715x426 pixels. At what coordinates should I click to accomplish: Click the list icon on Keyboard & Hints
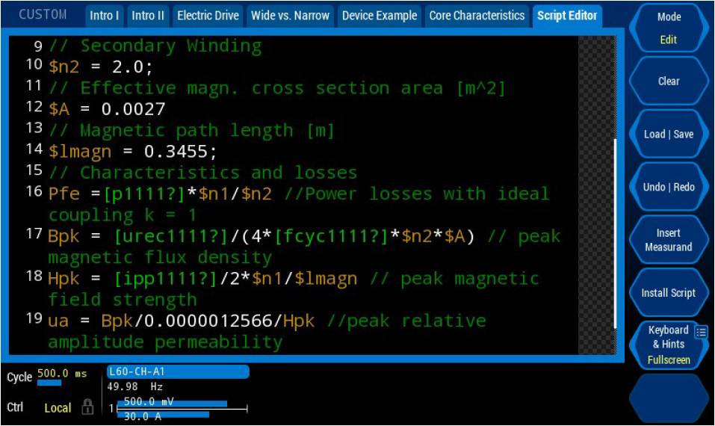[x=701, y=332]
